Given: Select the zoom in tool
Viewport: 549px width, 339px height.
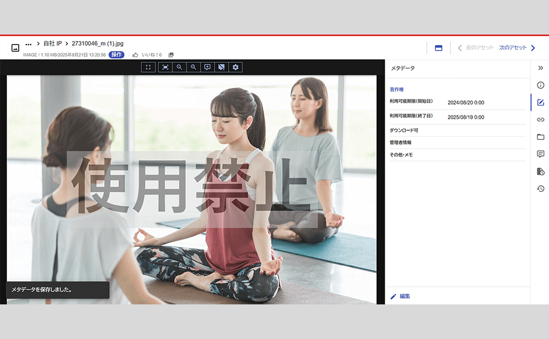Looking at the screenshot, I should (179, 67).
